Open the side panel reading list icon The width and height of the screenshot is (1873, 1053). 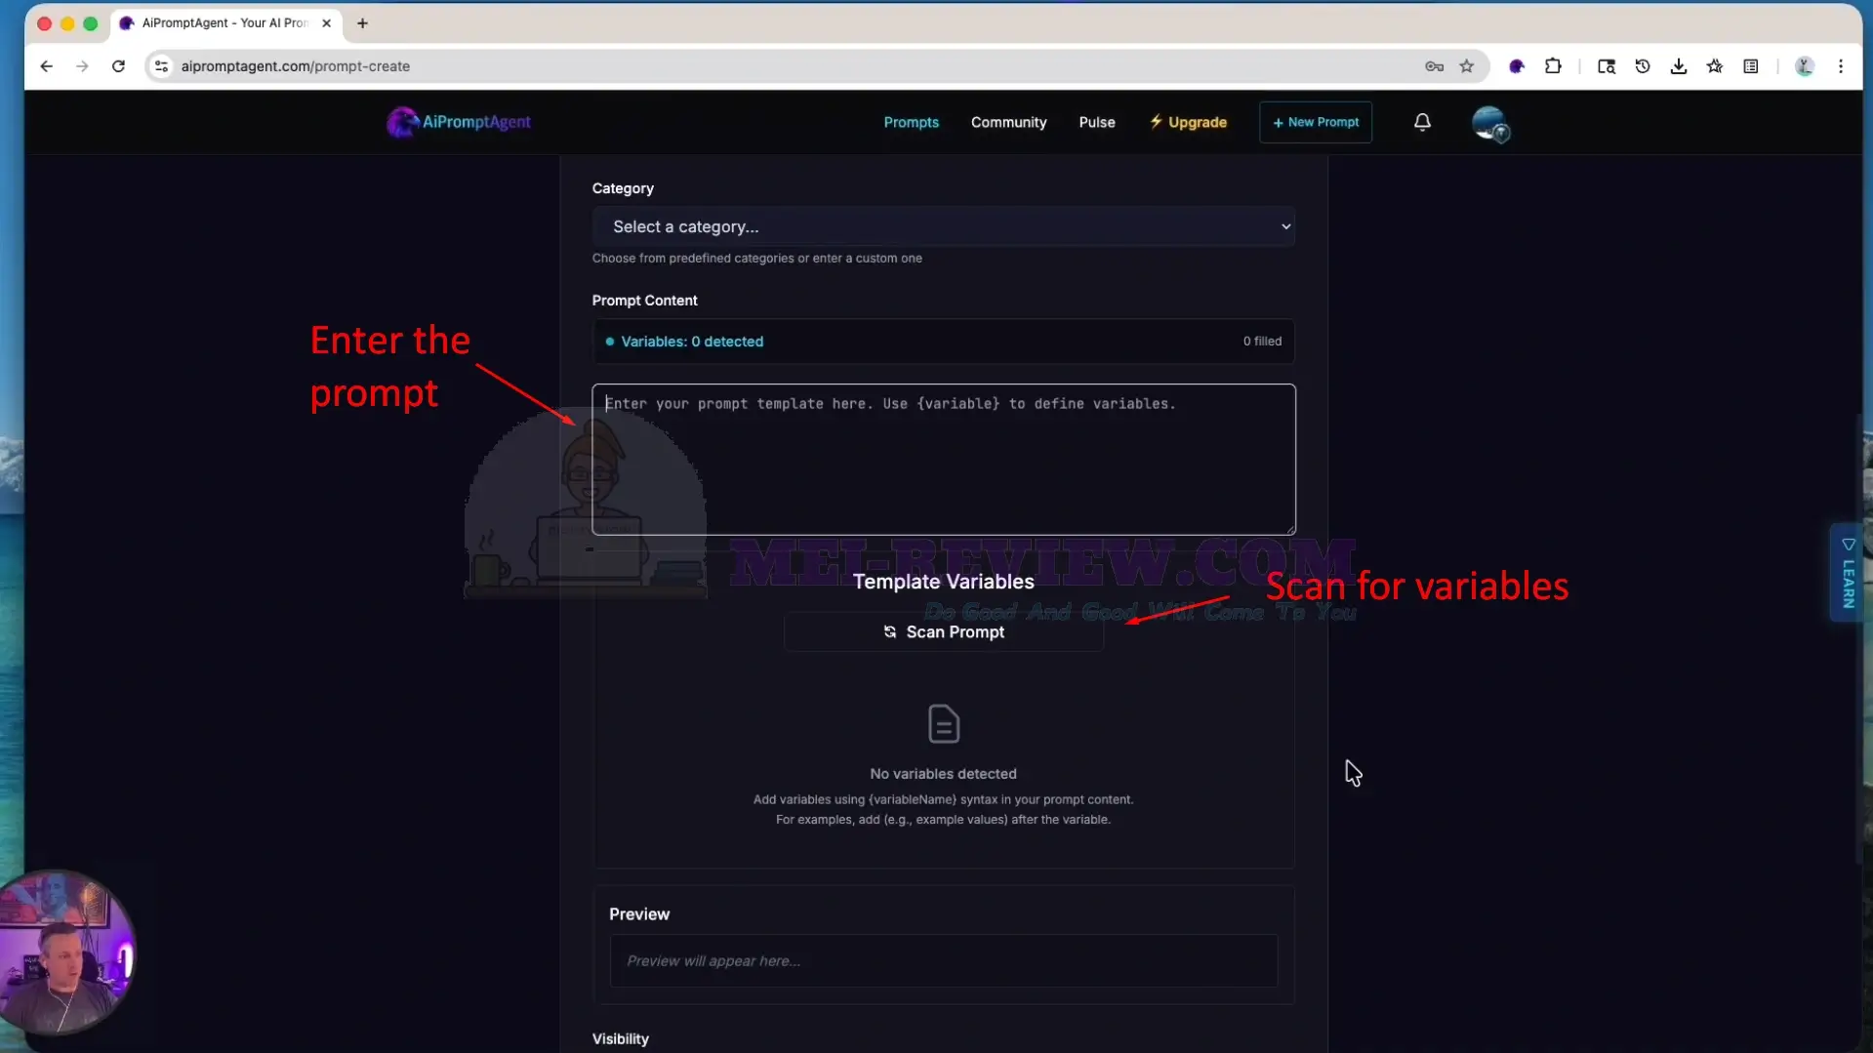[x=1751, y=66]
